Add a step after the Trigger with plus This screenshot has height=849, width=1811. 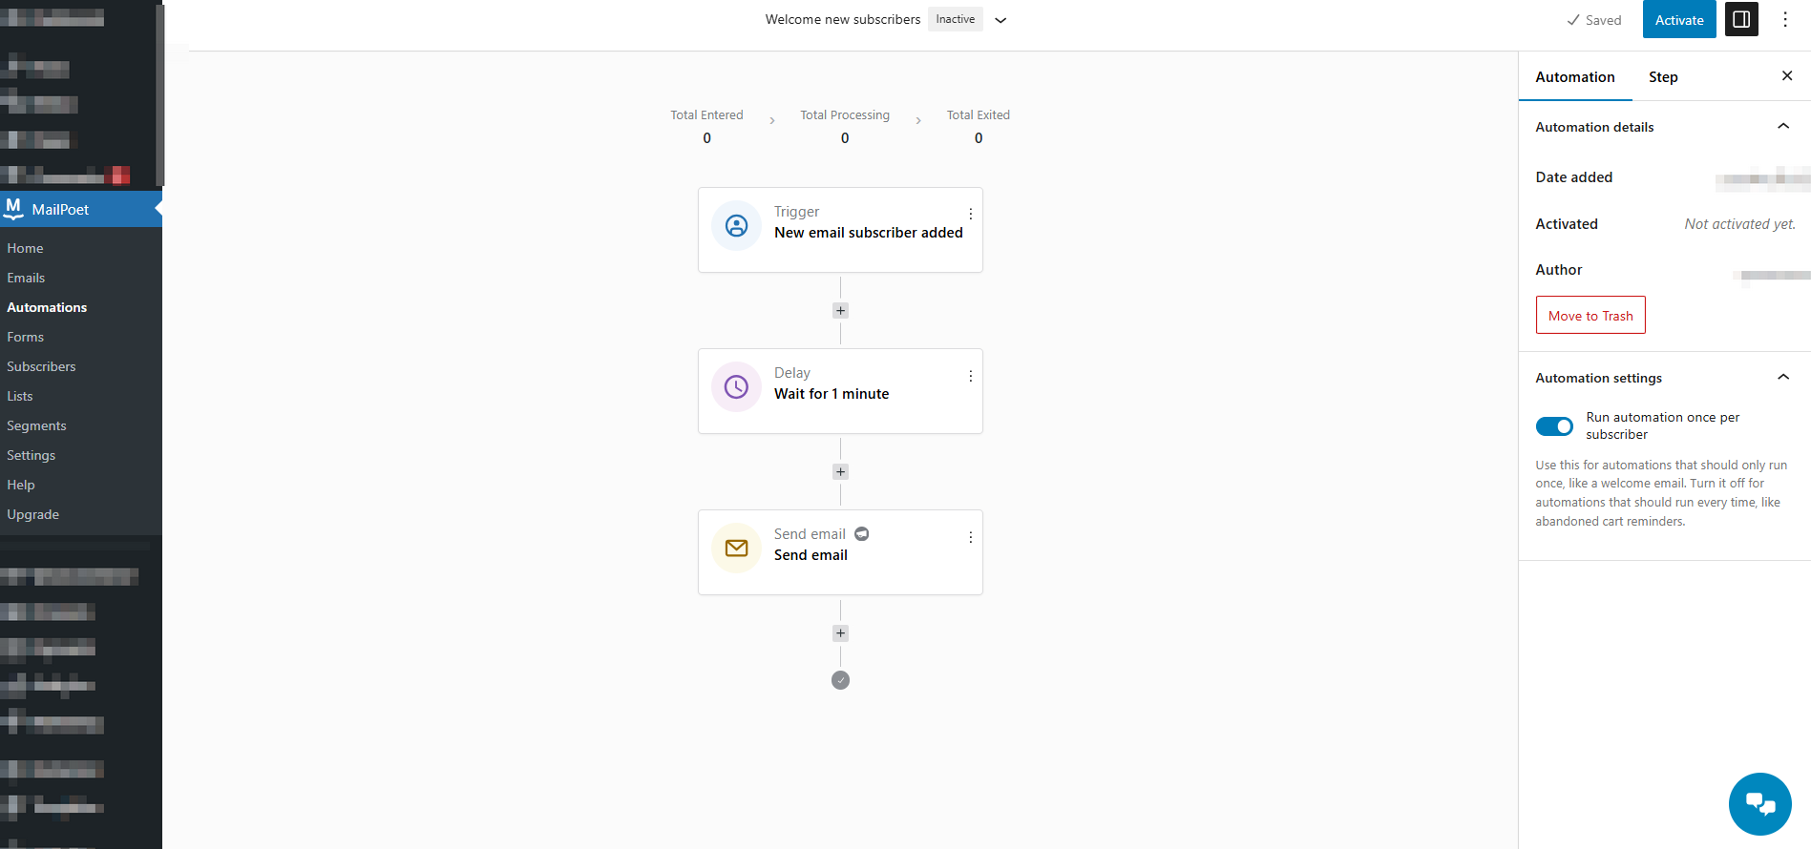click(x=840, y=311)
